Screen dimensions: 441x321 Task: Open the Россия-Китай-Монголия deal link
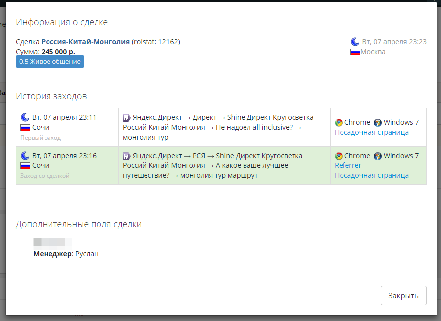coord(85,42)
